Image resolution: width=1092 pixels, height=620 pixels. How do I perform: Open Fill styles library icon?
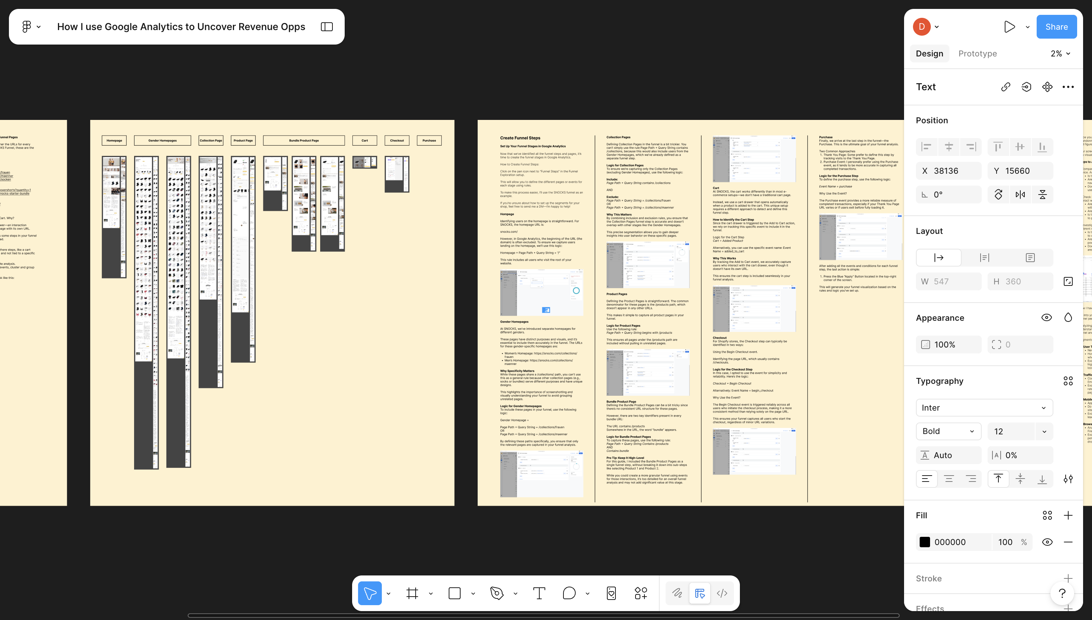click(1047, 516)
